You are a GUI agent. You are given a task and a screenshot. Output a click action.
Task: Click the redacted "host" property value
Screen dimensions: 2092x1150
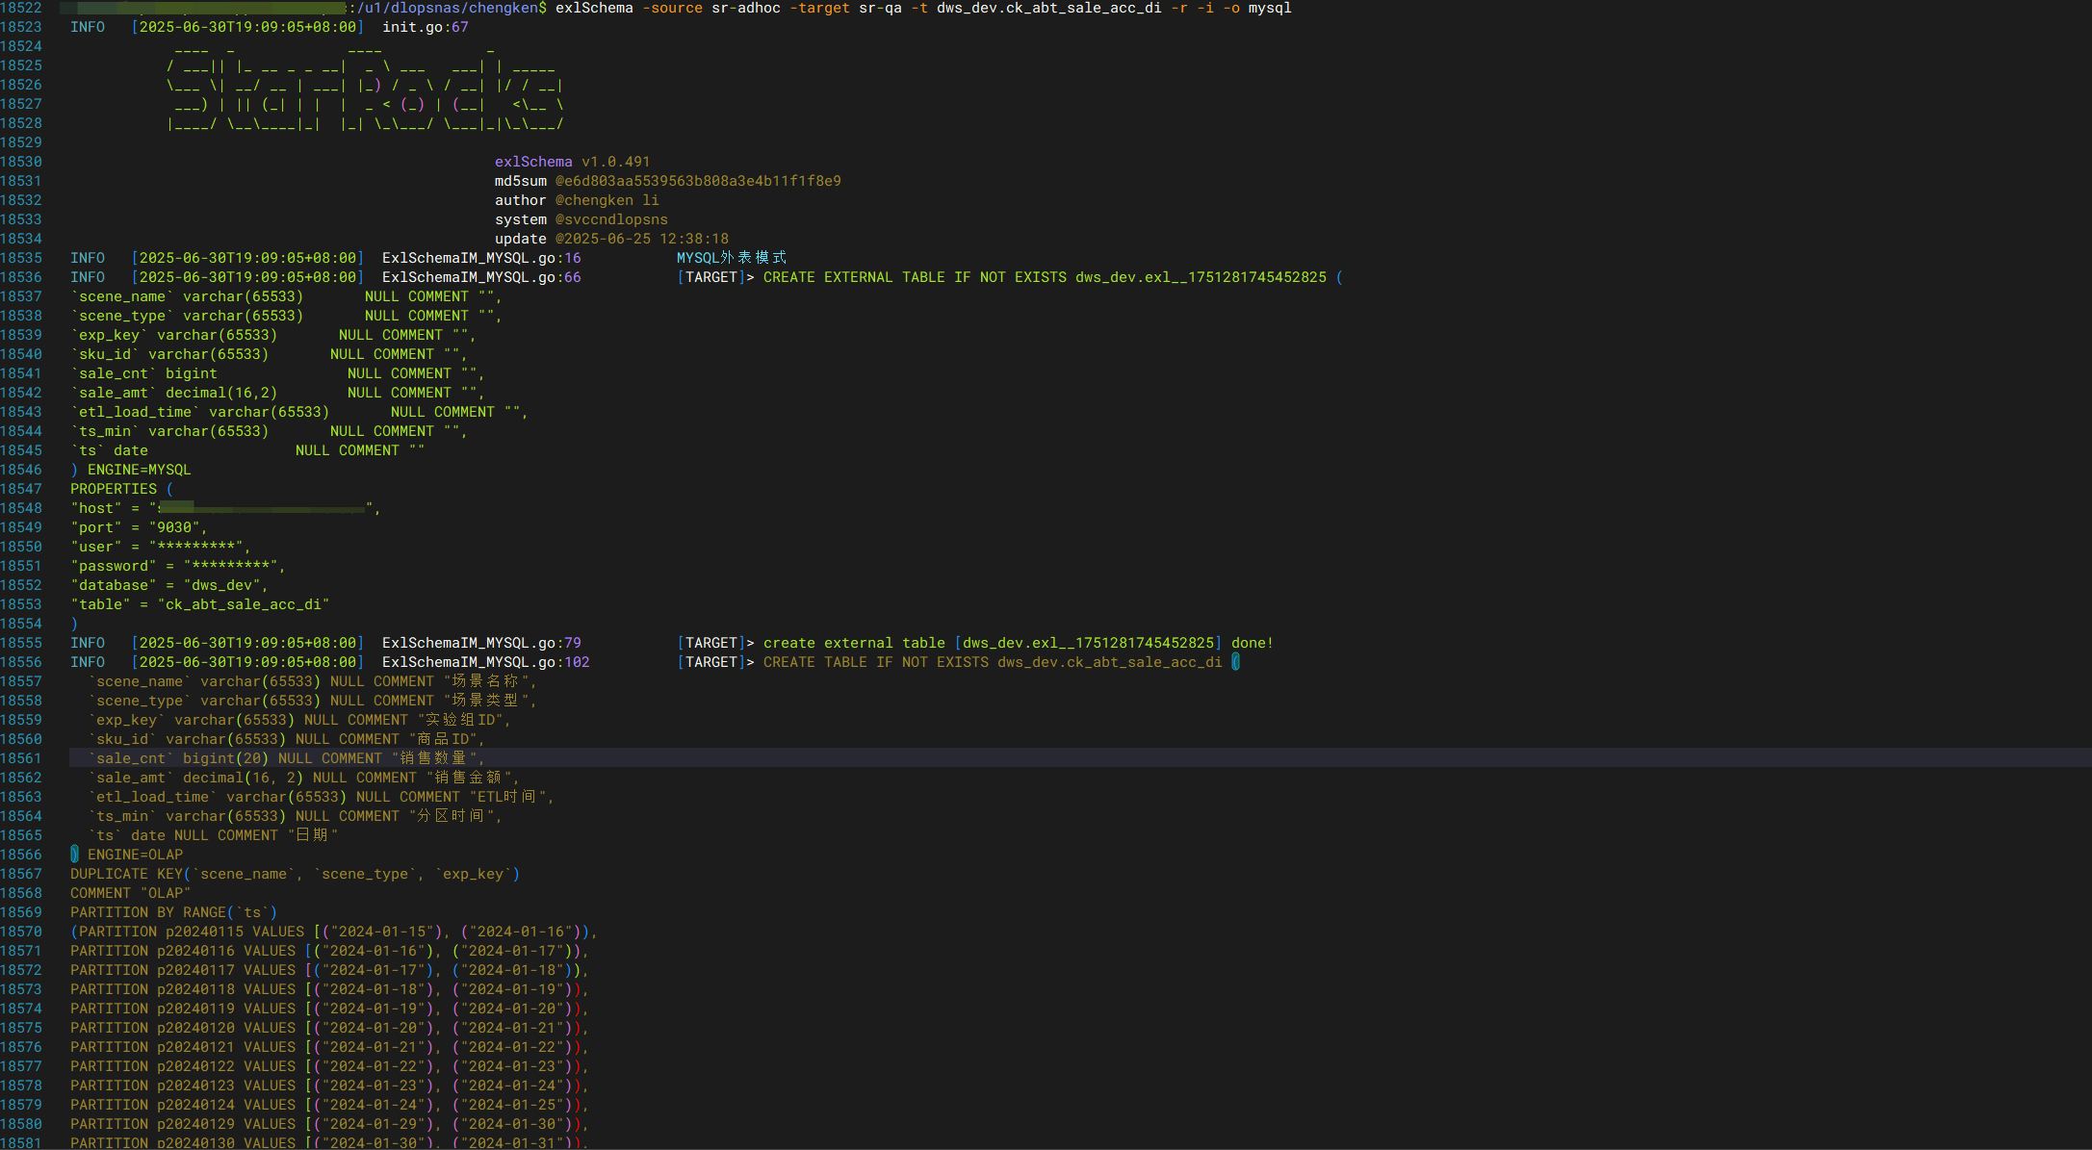(263, 508)
